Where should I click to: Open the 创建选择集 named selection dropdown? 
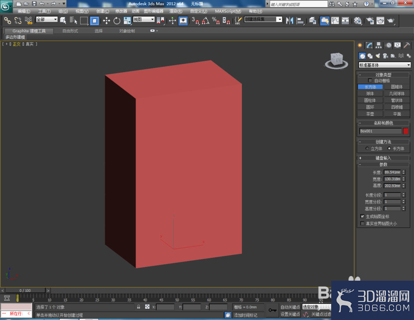pyautogui.click(x=263, y=19)
